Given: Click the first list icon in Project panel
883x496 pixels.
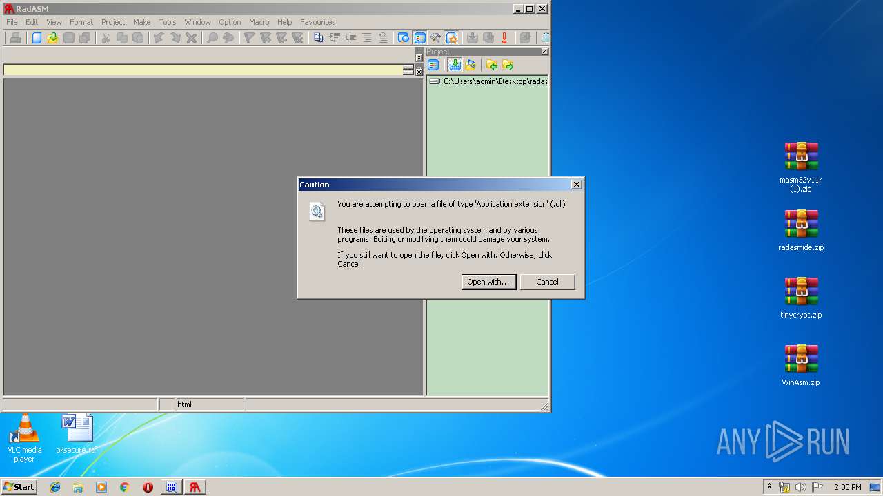Looking at the screenshot, I should 433,65.
